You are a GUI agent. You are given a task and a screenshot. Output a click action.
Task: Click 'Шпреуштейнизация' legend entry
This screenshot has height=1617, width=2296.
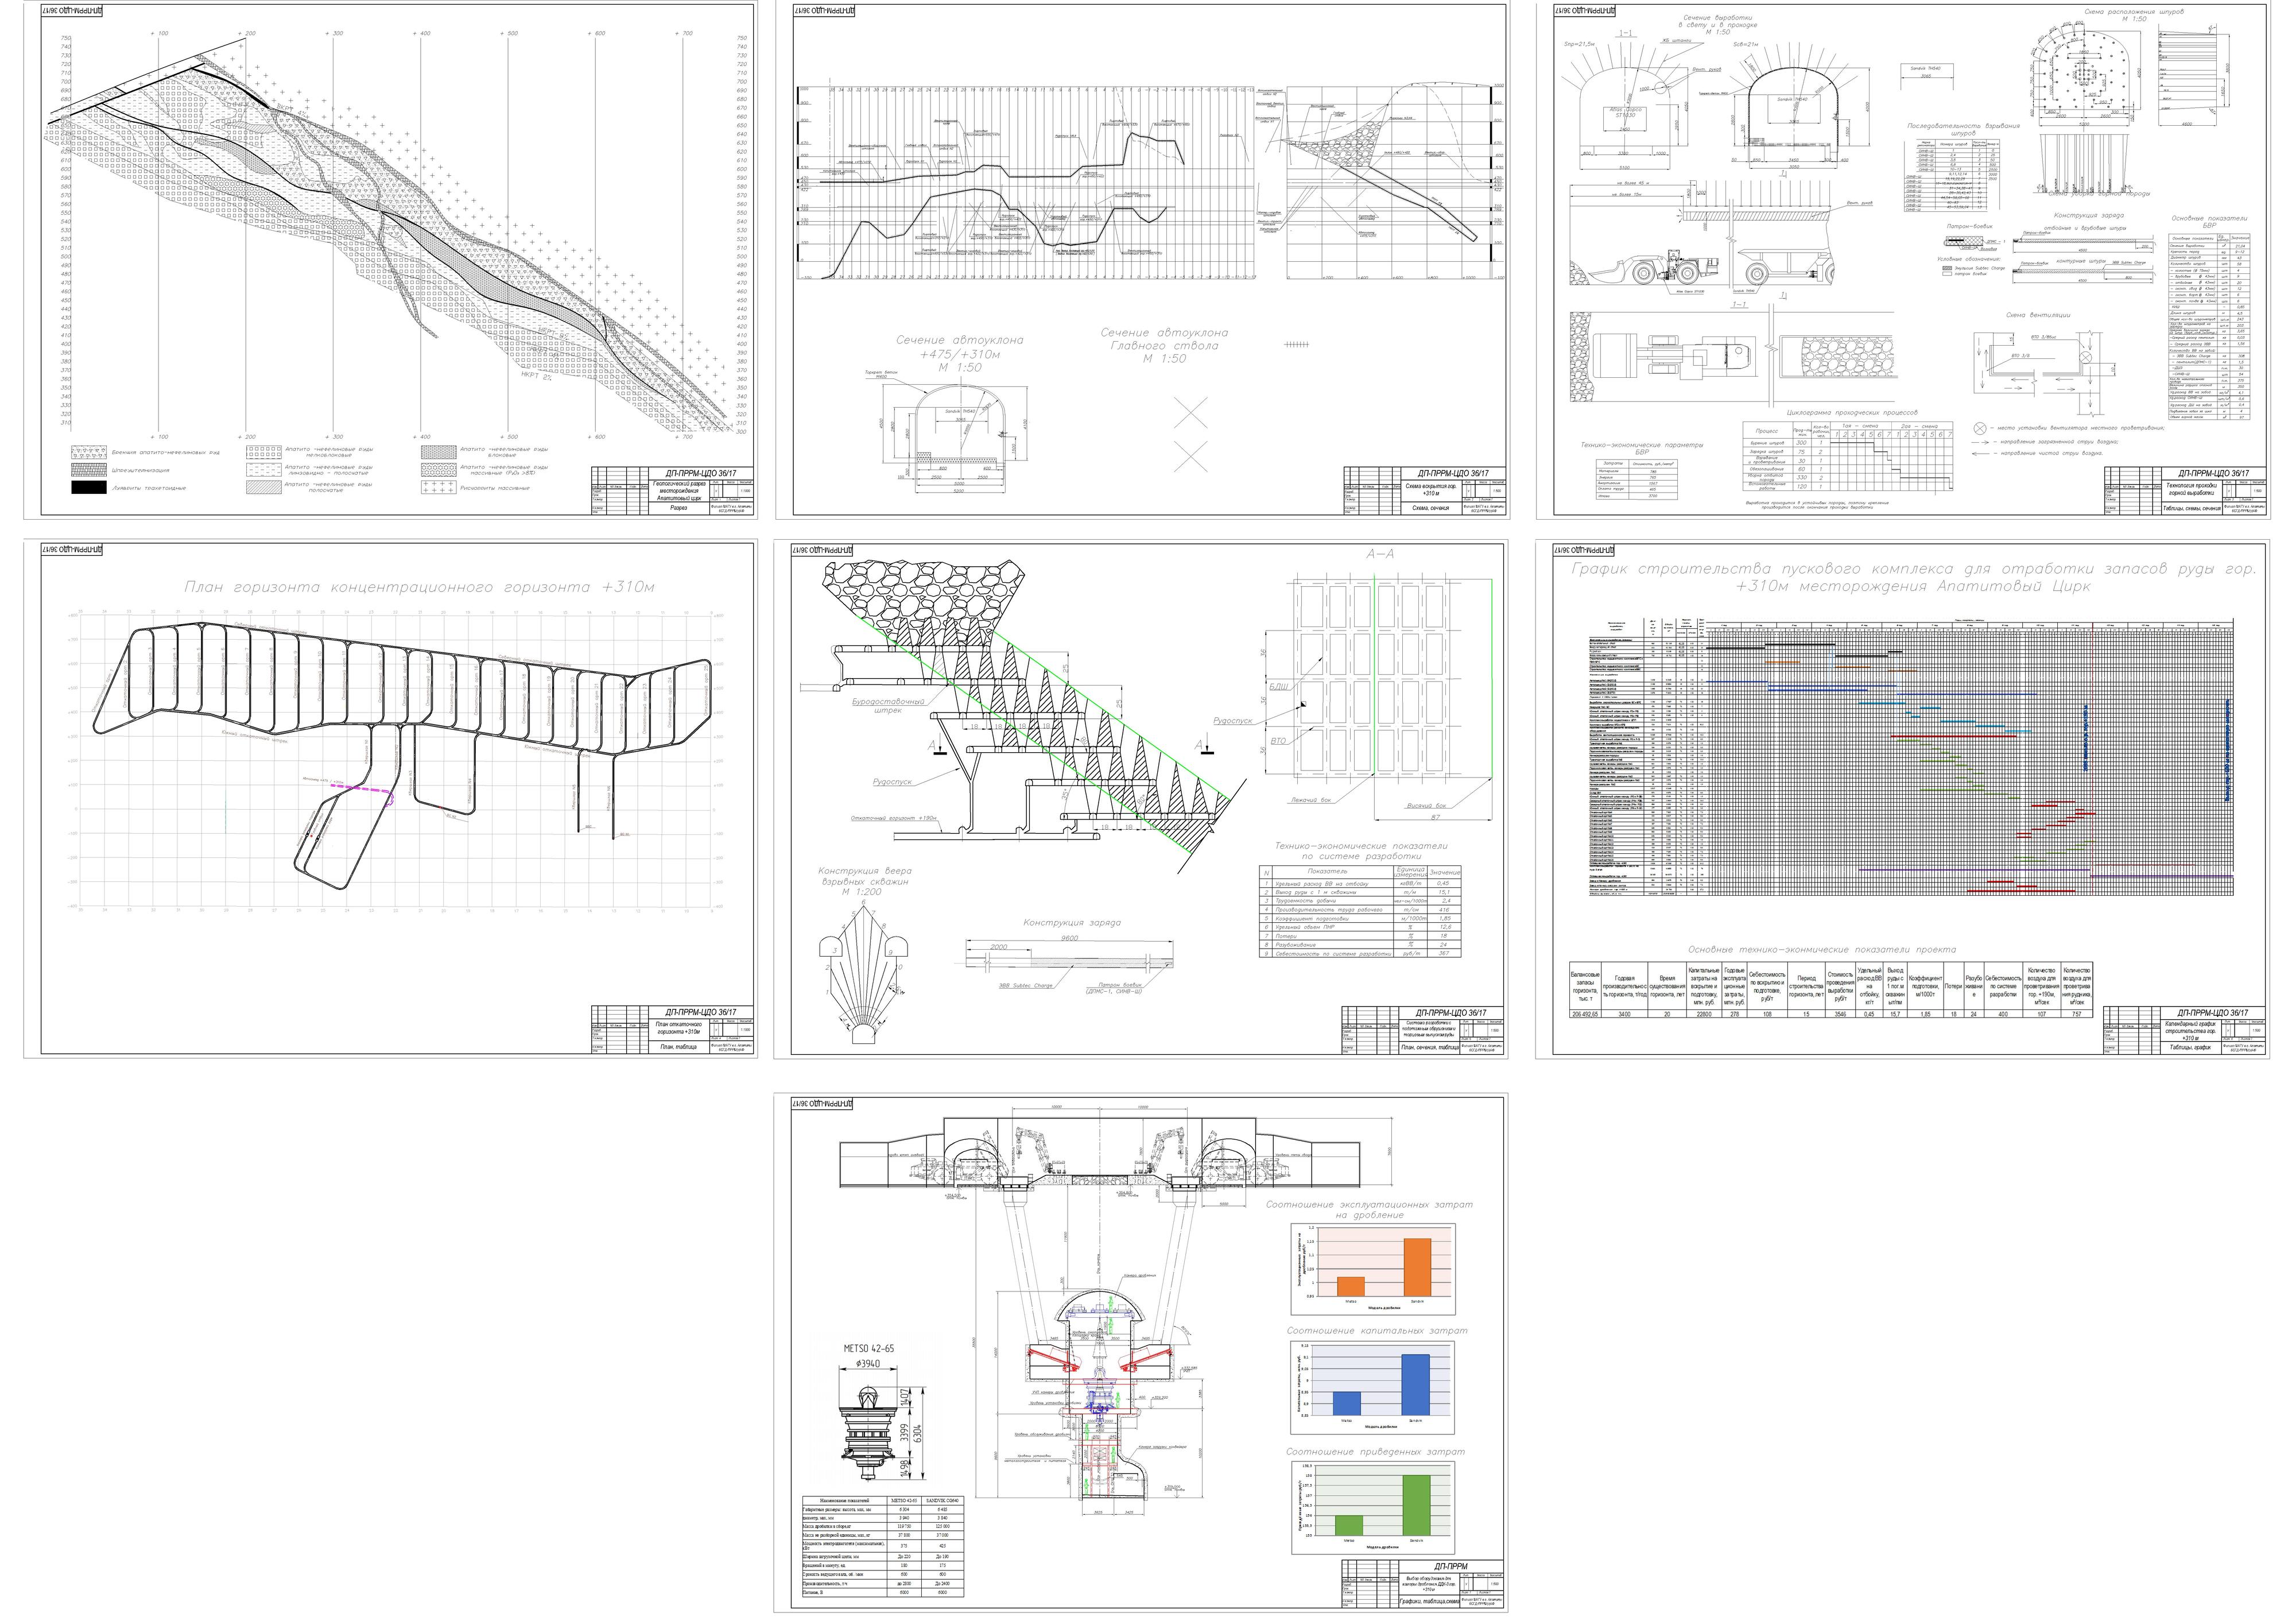click(x=141, y=469)
